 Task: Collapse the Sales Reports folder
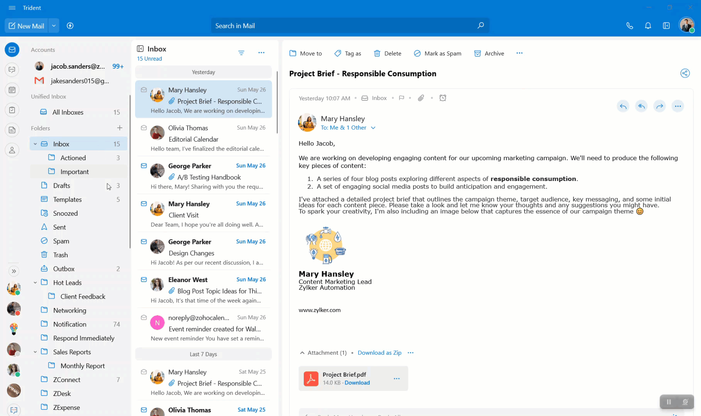pos(35,352)
